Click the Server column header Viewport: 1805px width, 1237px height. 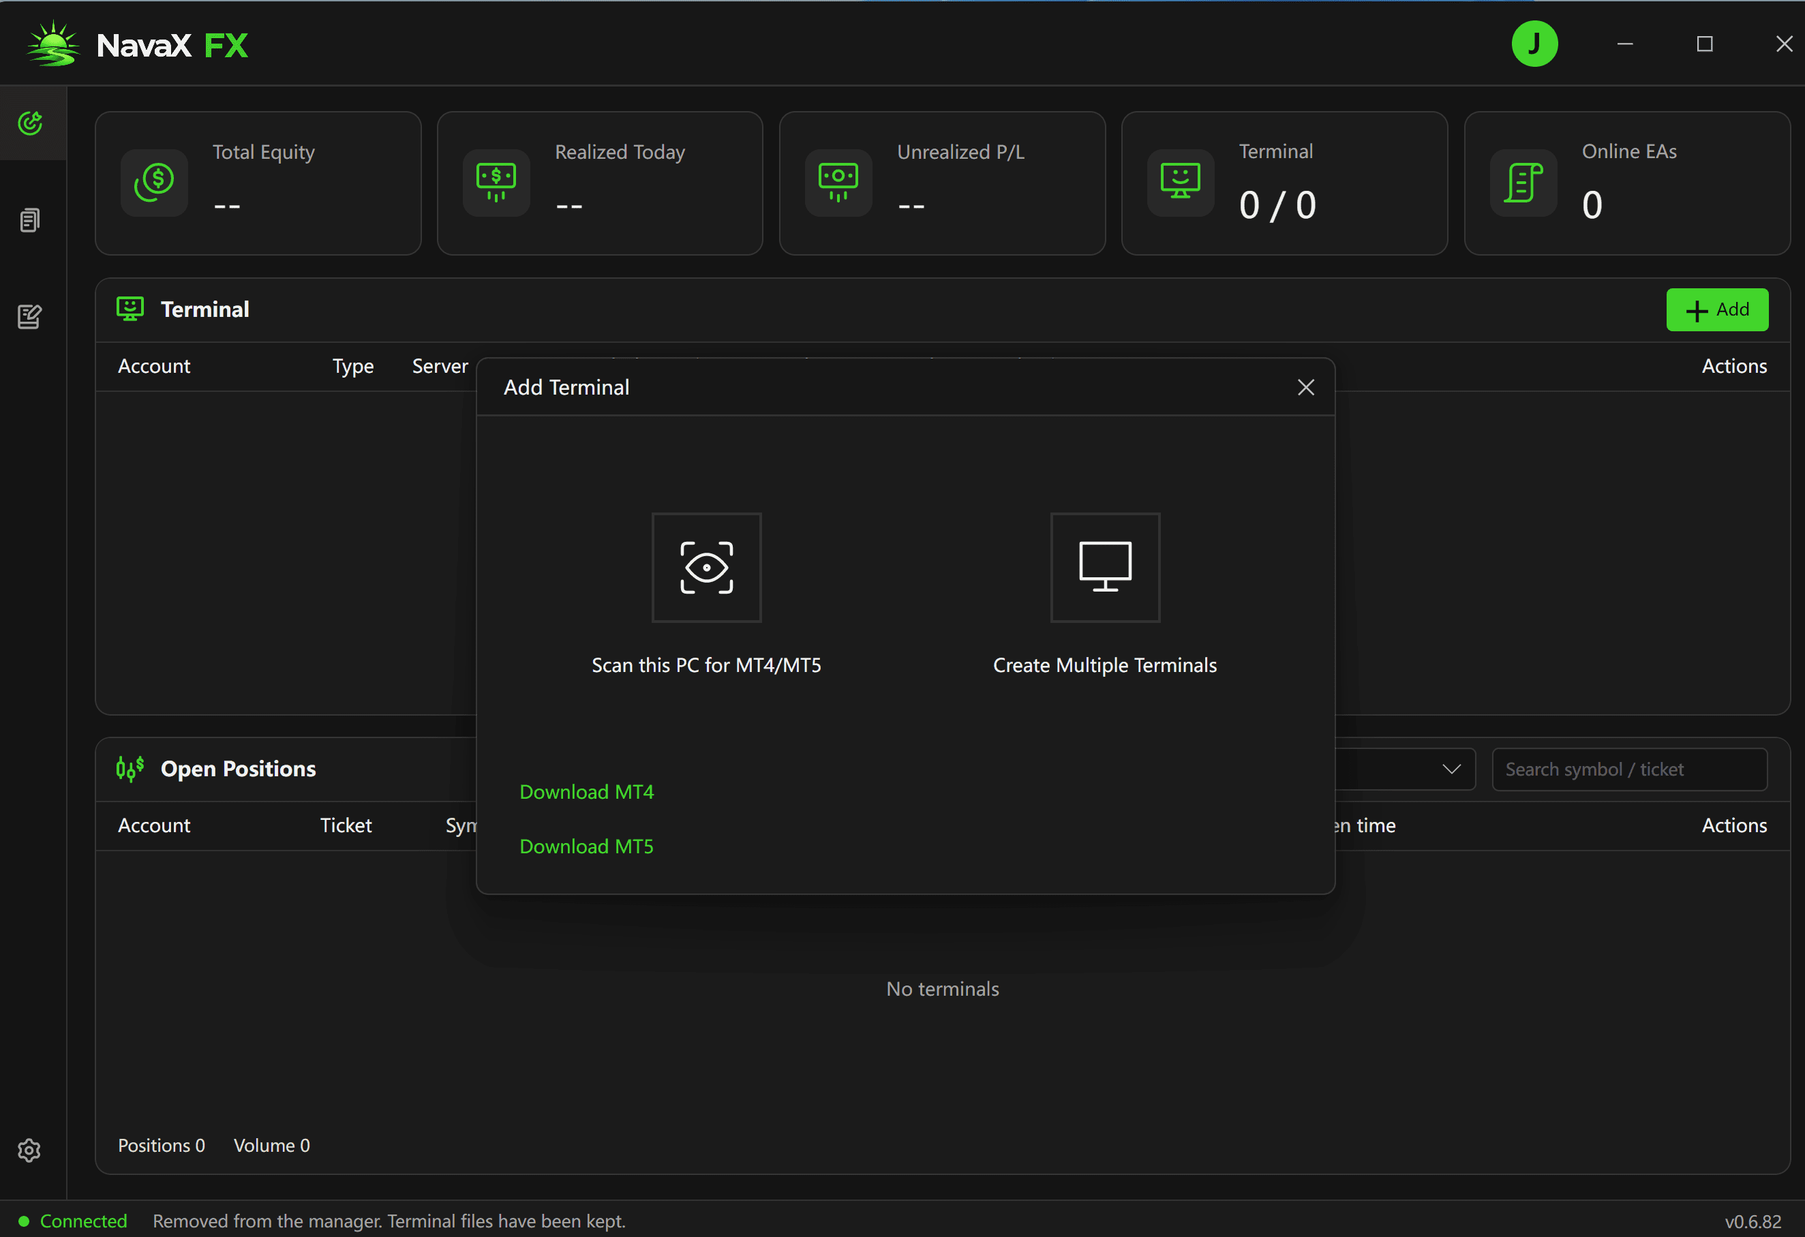[440, 367]
